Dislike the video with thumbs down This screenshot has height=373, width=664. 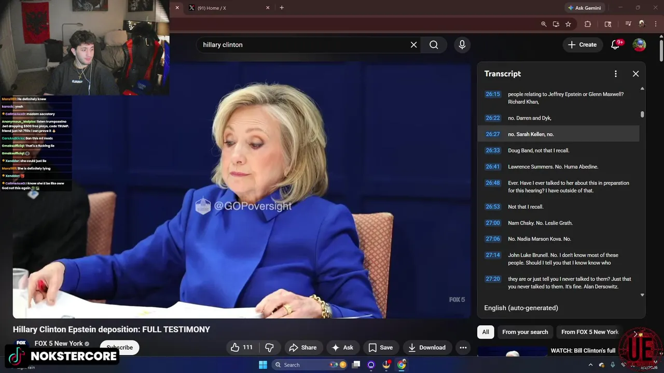pos(269,348)
